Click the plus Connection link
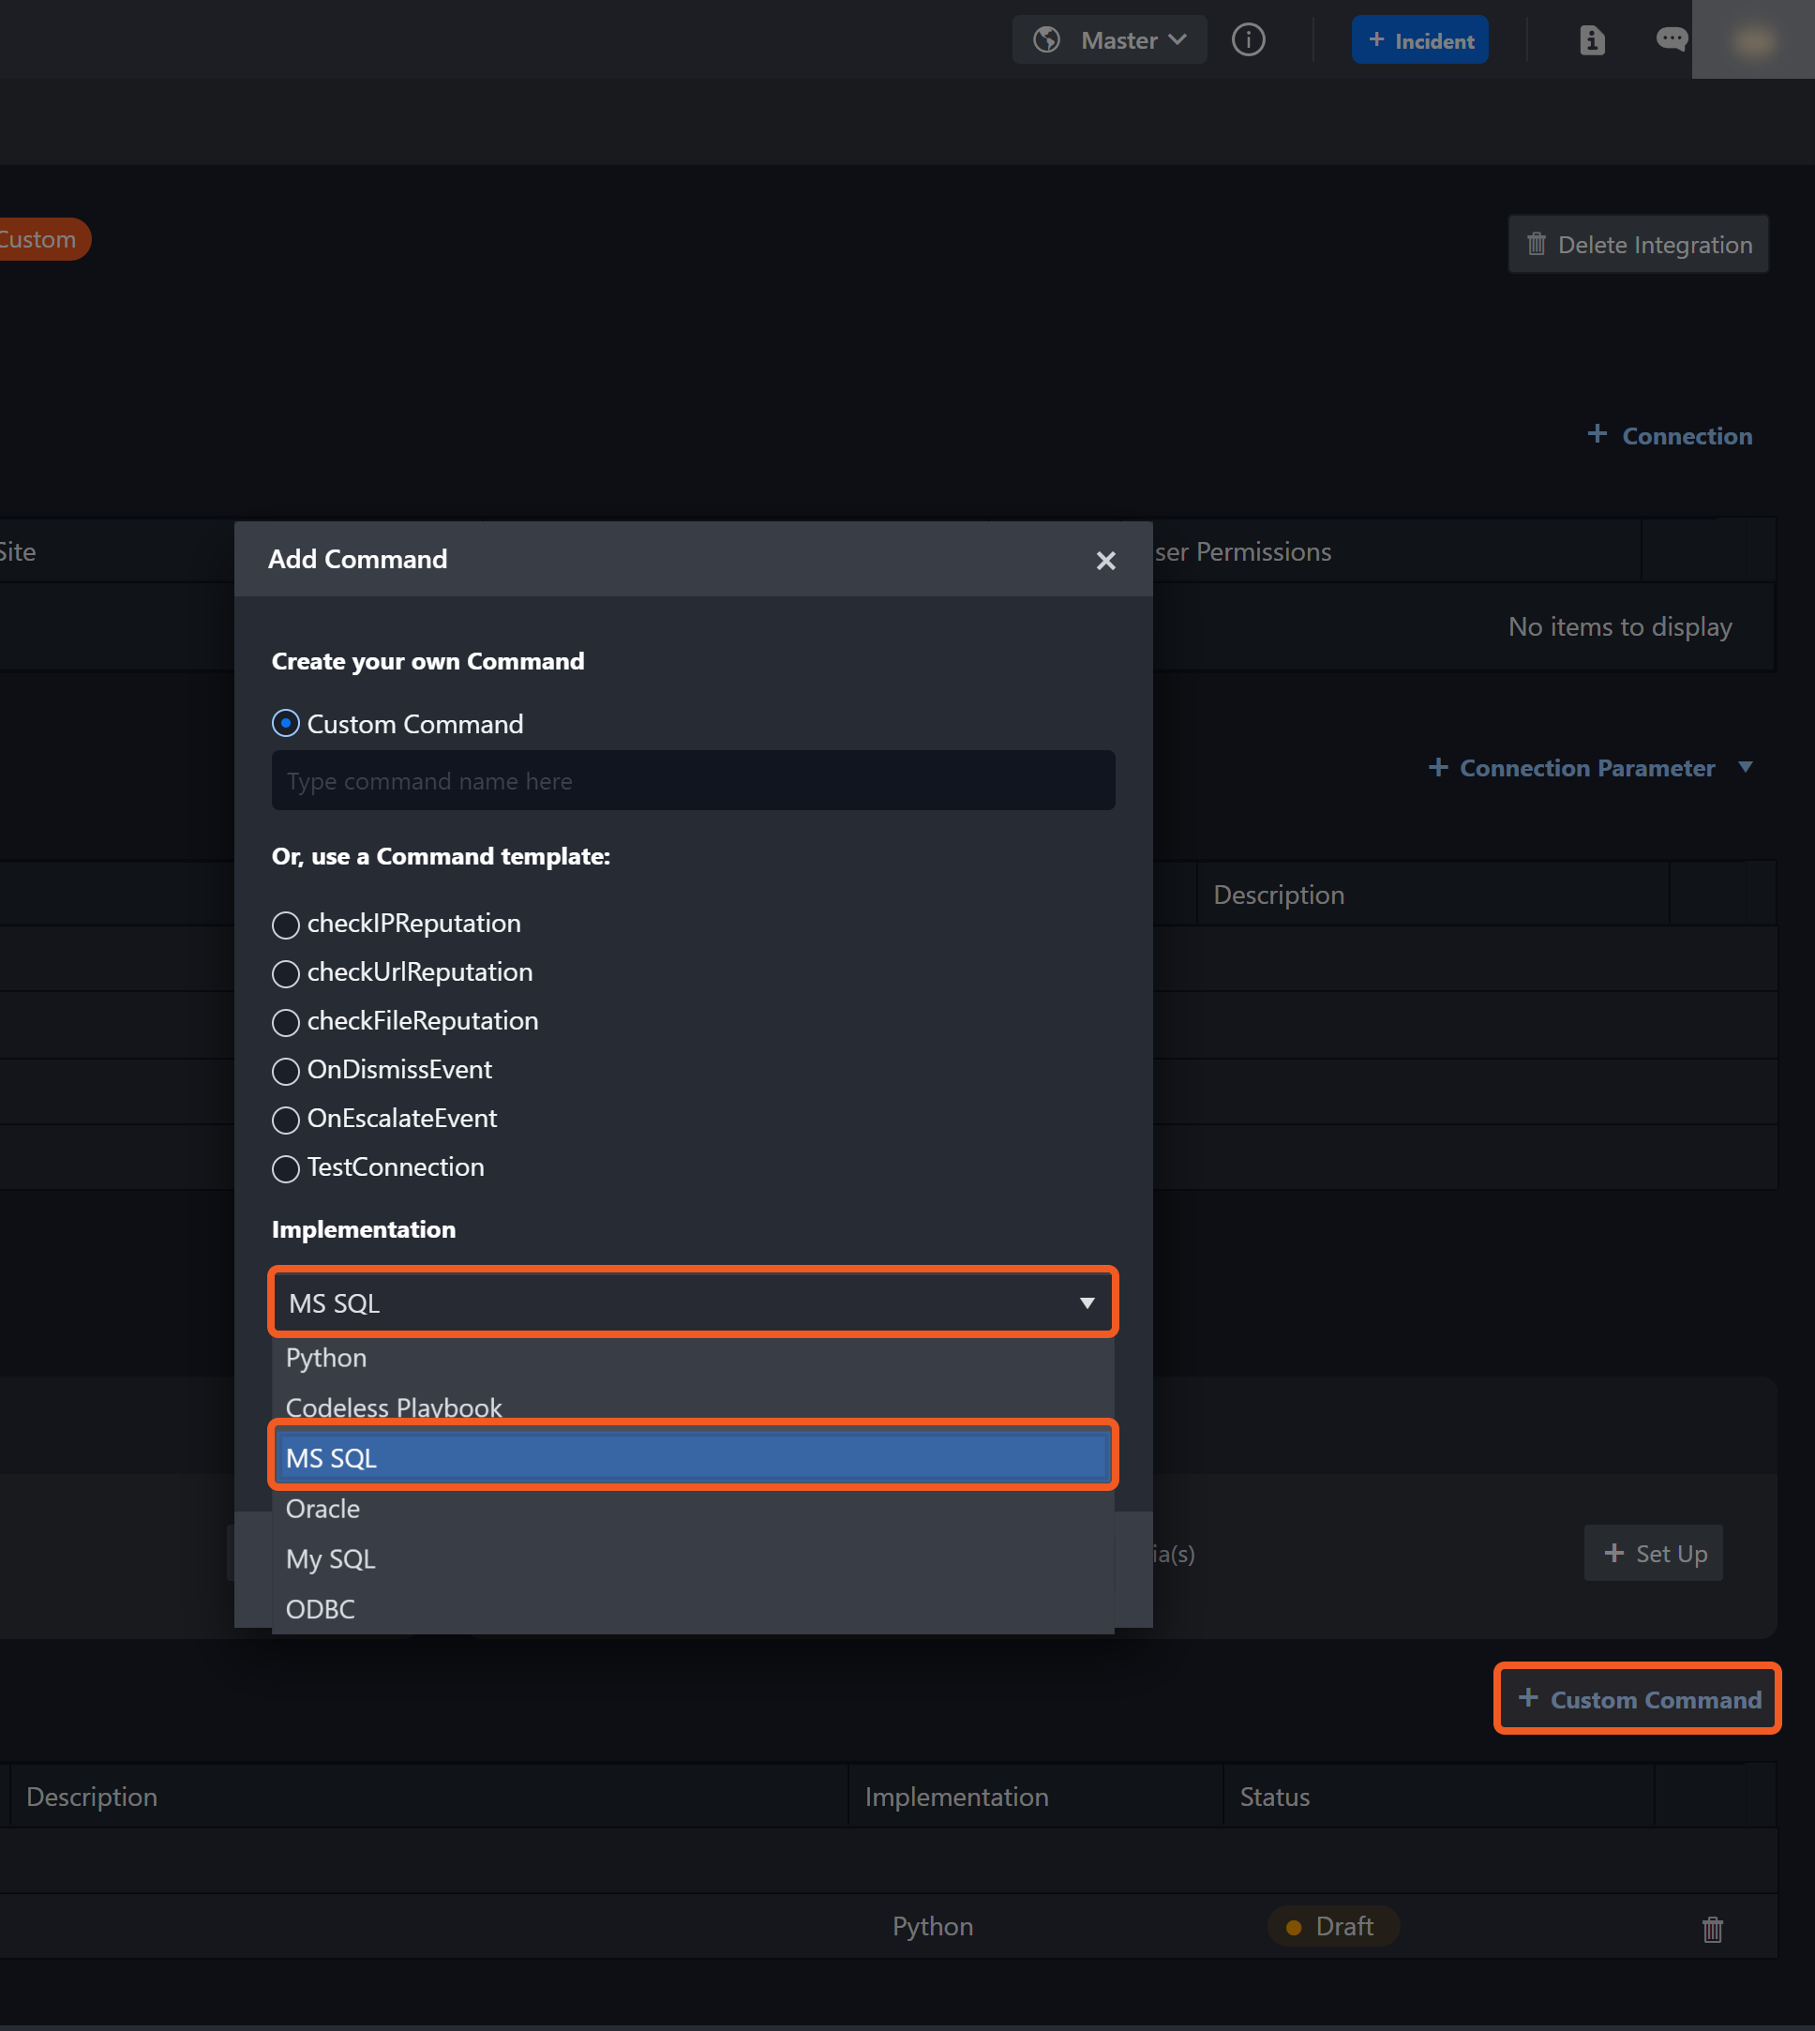 1669,436
